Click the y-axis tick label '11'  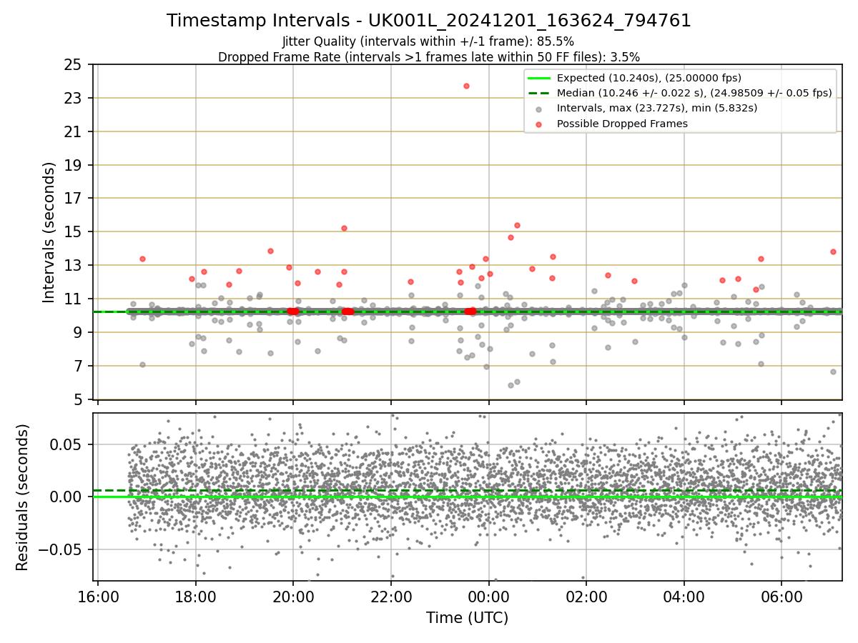[74, 299]
